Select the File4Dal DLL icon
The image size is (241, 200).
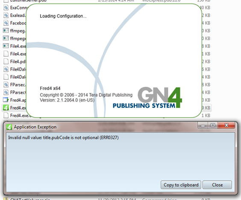[x=6, y=69]
